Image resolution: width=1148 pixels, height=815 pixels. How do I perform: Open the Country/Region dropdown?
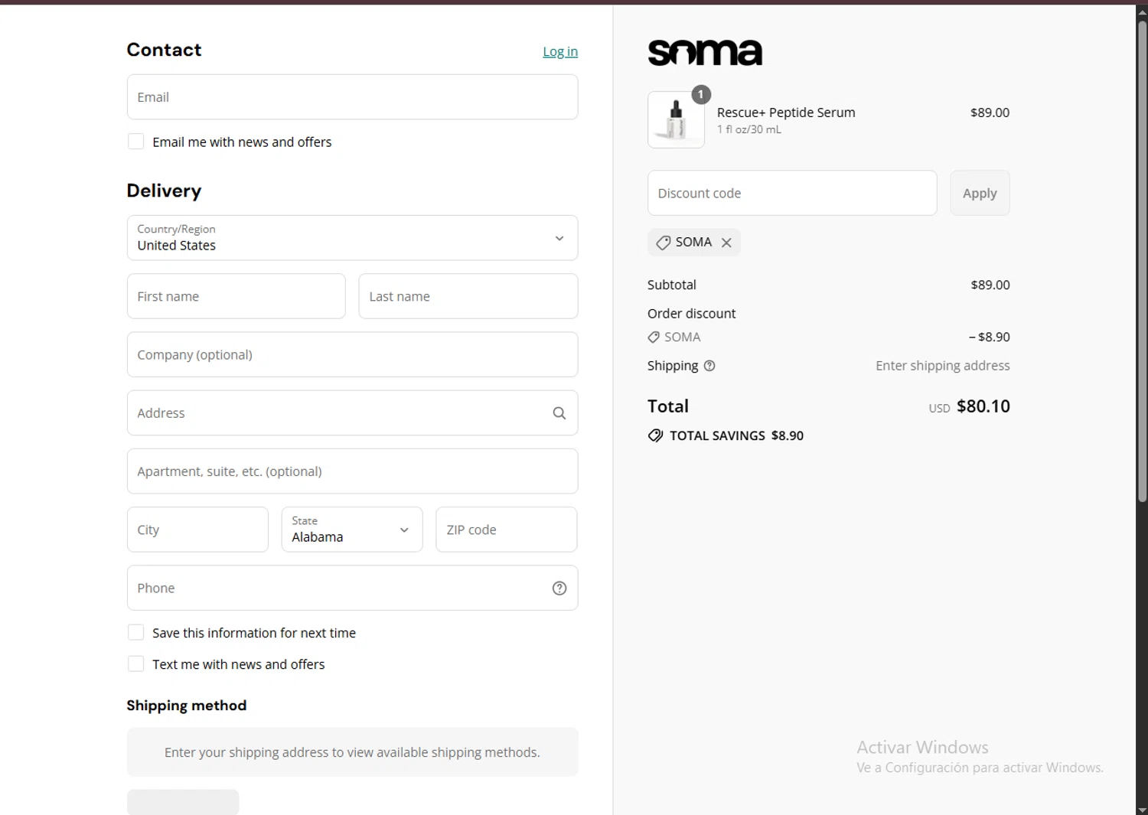click(x=352, y=238)
